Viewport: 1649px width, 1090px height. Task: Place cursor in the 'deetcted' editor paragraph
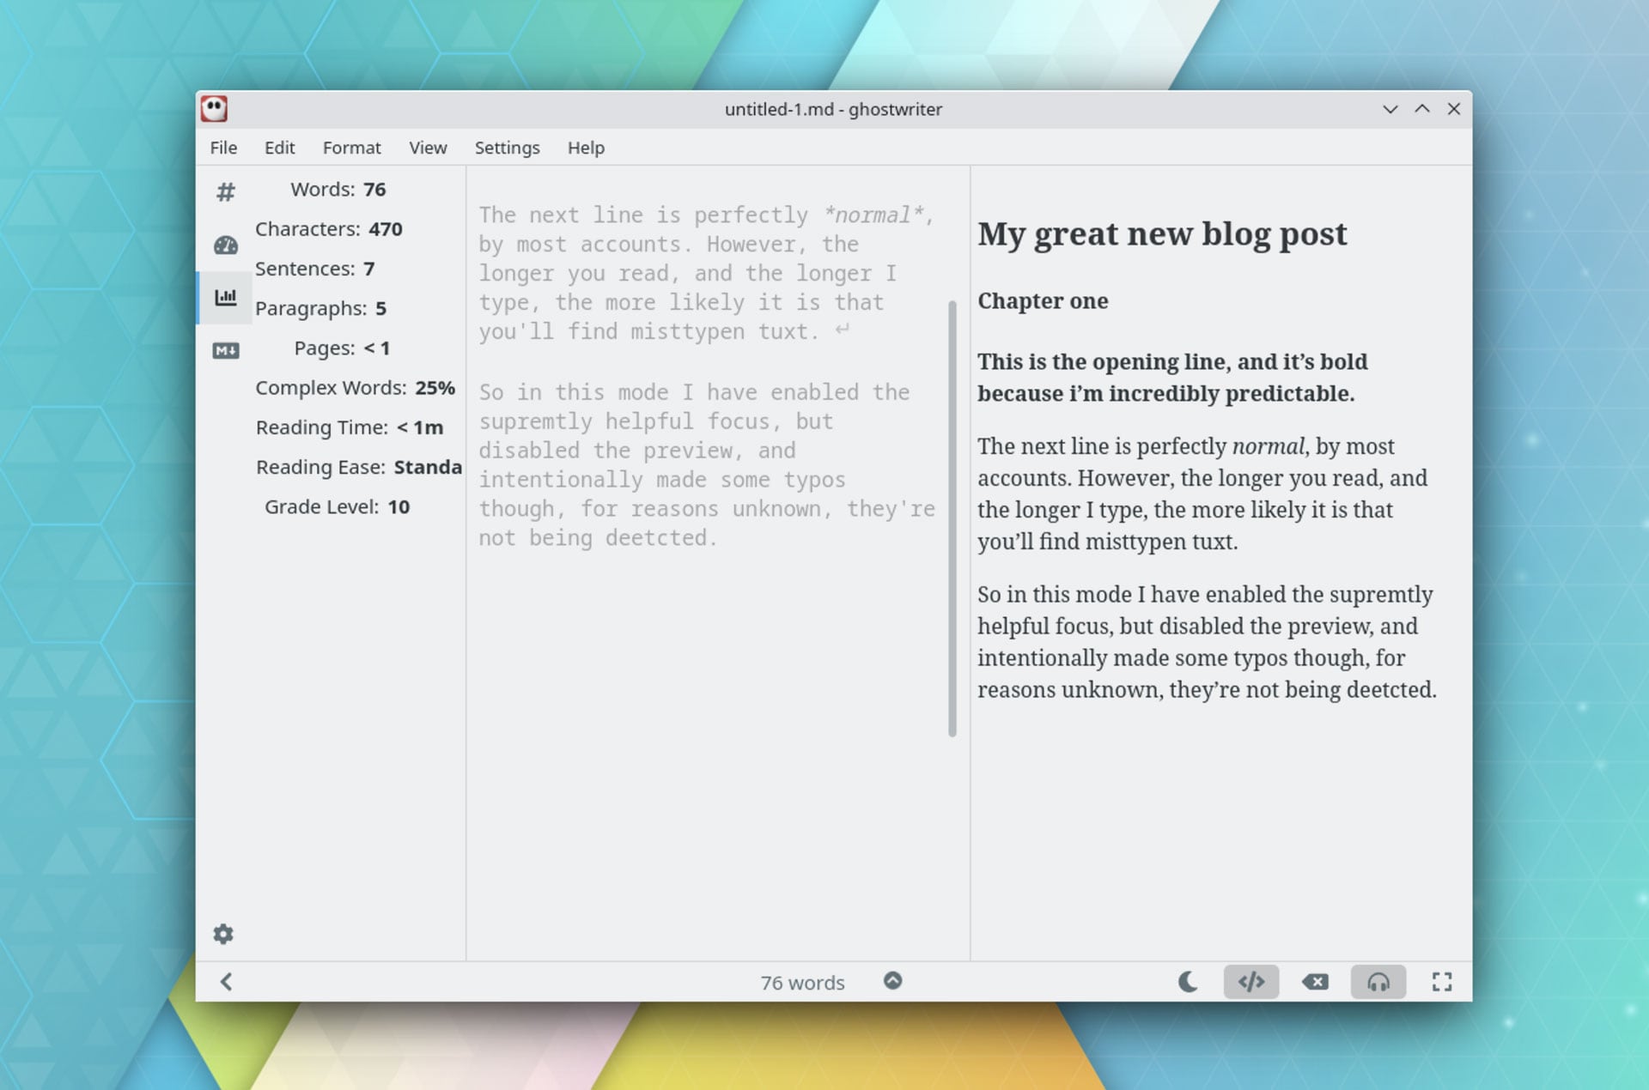(706, 465)
